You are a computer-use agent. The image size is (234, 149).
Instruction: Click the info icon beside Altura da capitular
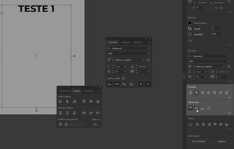pos(148,60)
